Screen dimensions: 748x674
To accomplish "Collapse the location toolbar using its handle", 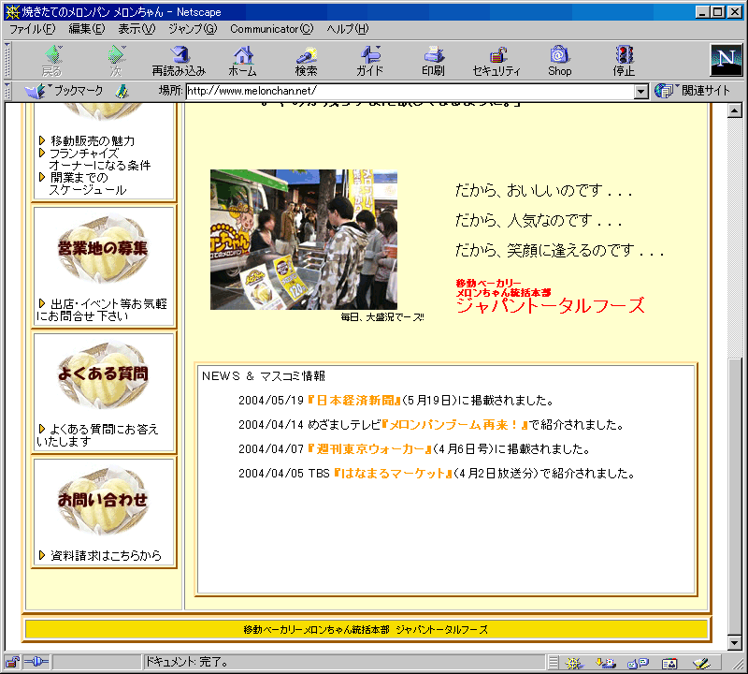I will (x=7, y=91).
